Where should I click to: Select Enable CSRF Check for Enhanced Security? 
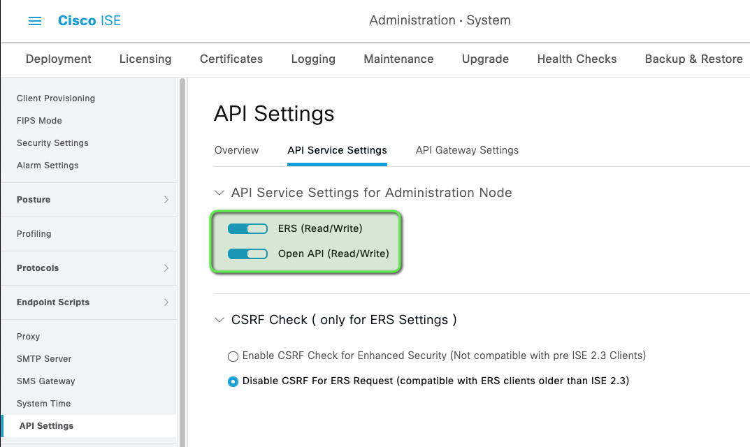(233, 356)
